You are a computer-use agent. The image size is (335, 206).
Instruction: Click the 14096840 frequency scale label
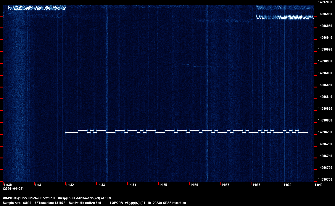(x=325, y=97)
